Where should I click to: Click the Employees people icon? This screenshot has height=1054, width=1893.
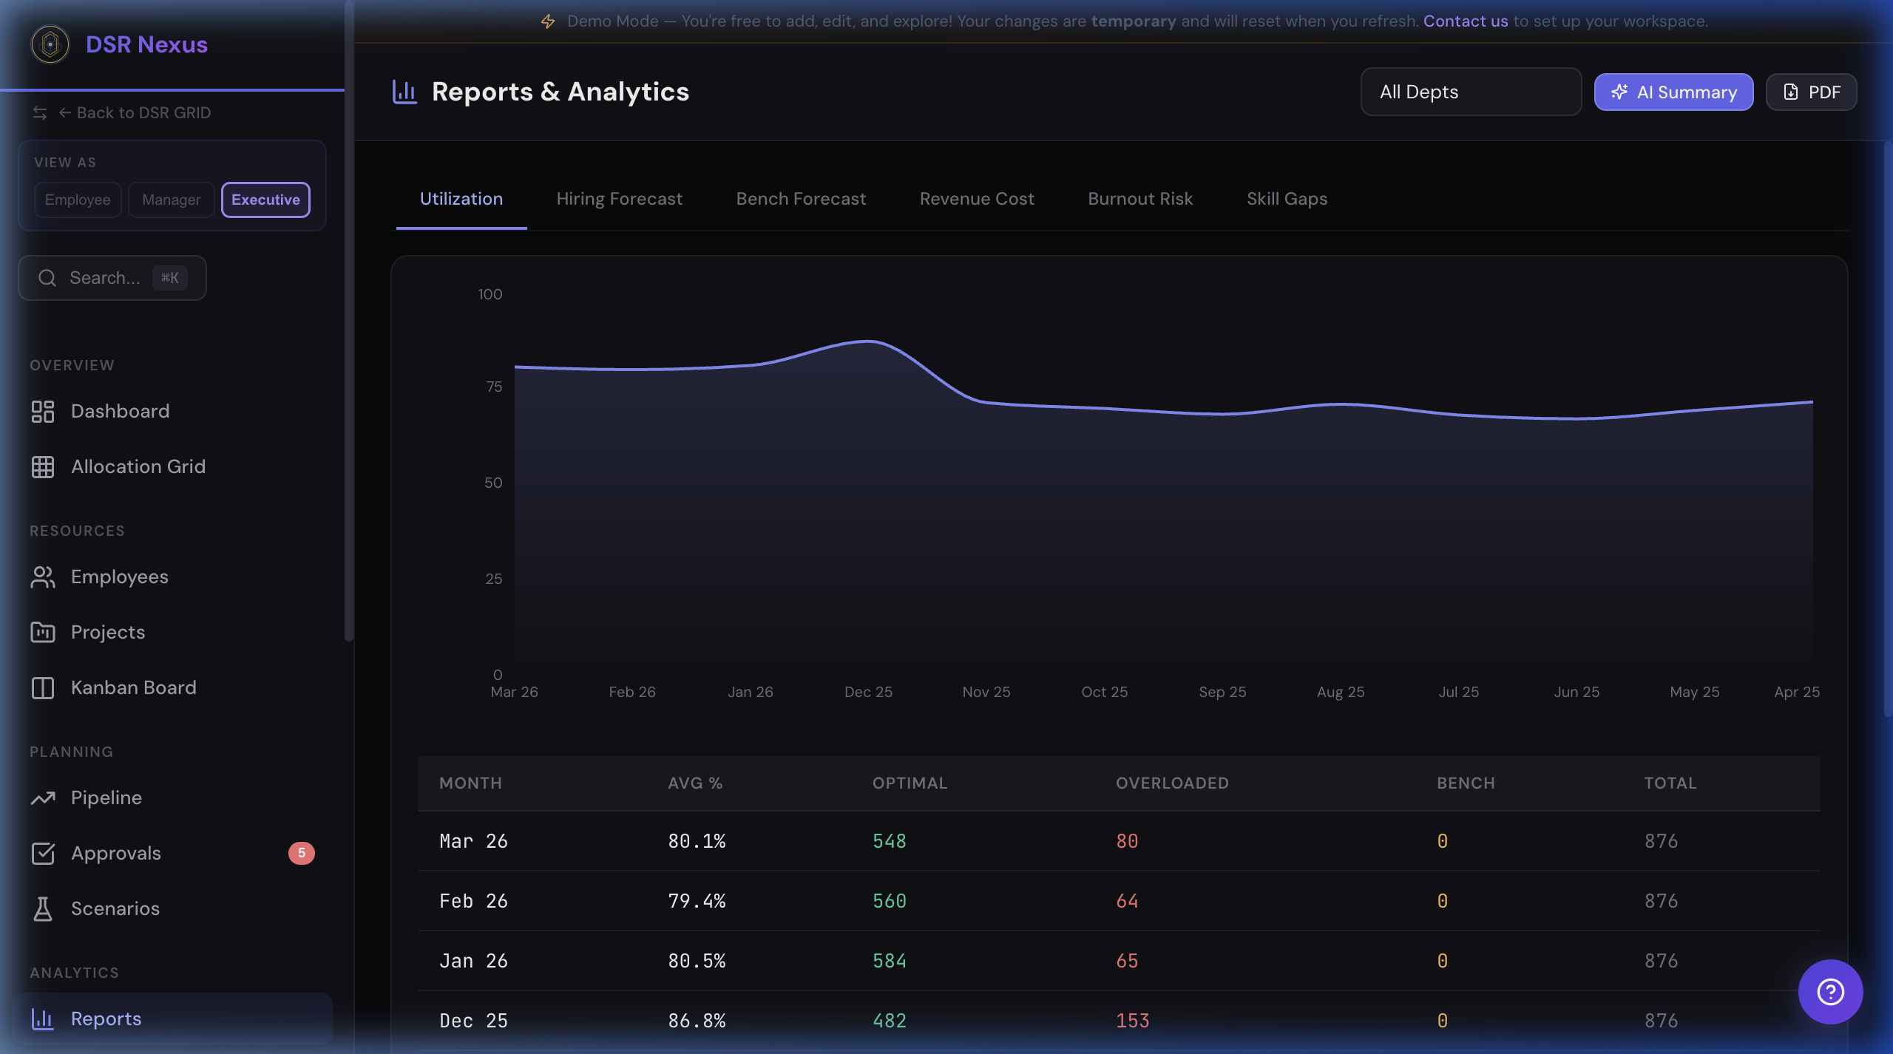(x=42, y=577)
